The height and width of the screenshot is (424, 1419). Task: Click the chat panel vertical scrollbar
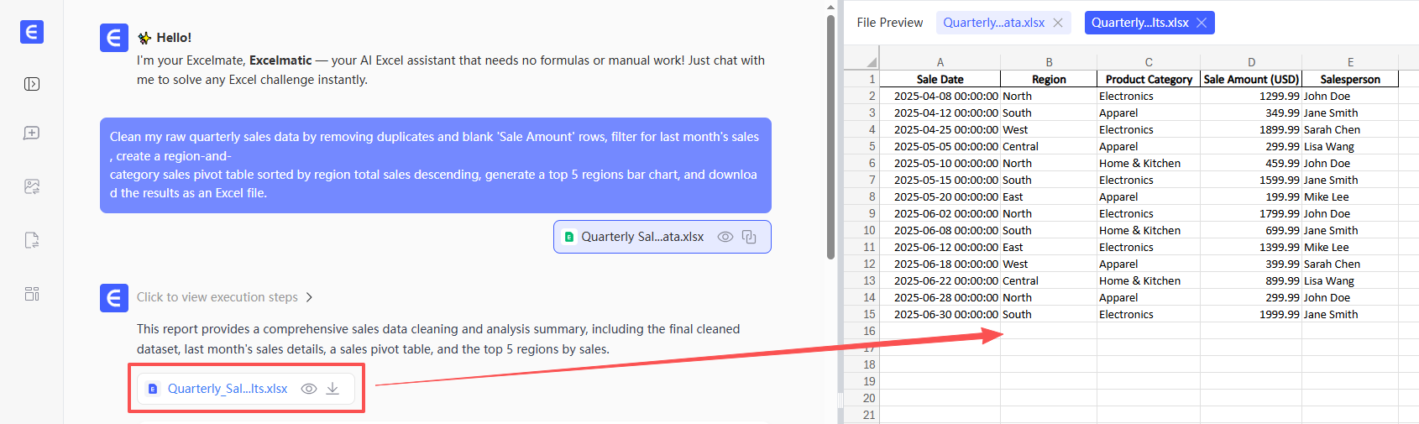click(x=830, y=134)
